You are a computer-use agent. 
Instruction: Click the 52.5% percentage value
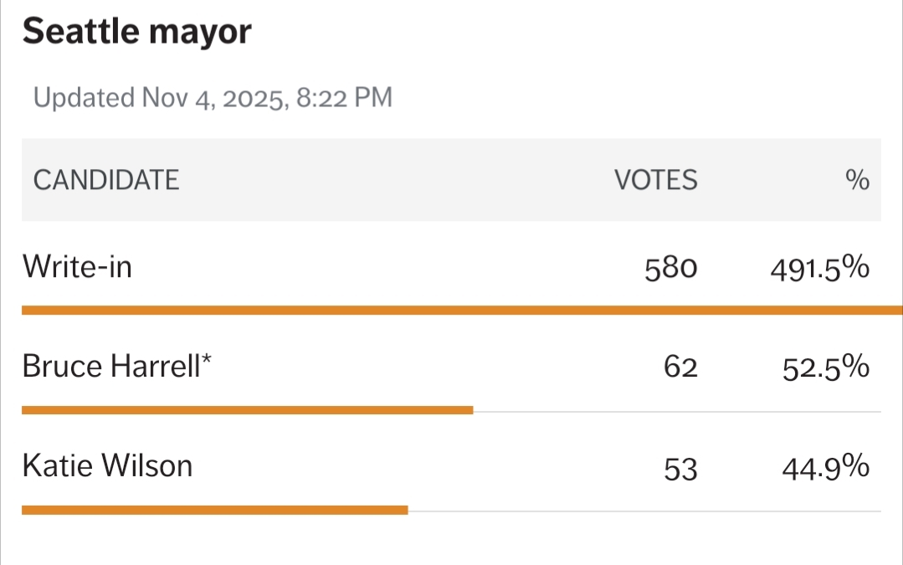826,368
